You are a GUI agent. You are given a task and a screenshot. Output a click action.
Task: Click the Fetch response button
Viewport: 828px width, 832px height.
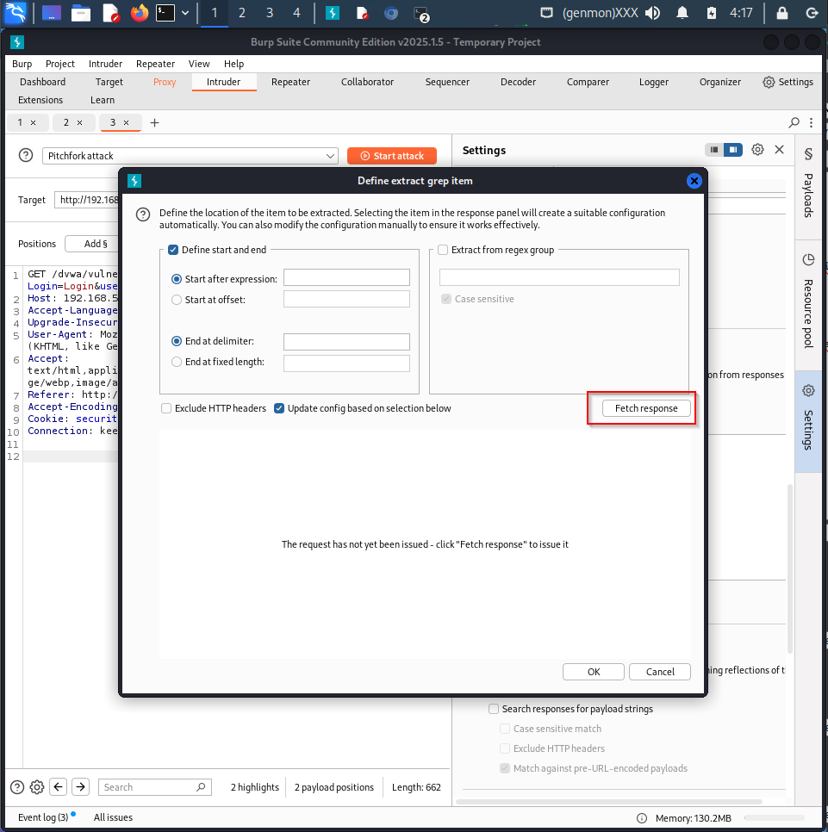pyautogui.click(x=646, y=408)
